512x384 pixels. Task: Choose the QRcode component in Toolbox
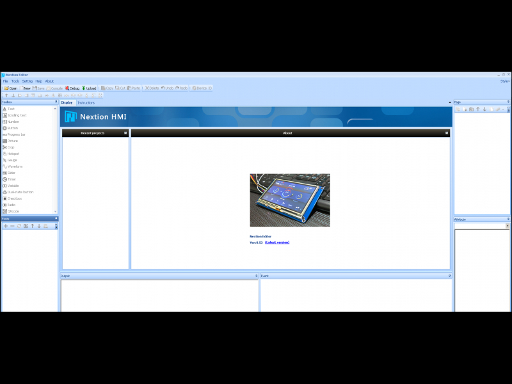[13, 211]
